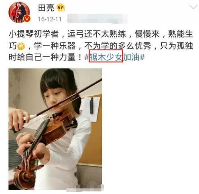Viewport: 199px width, 194px height.
Task: Tap the 加油# end of hashtag
Action: 134,57
